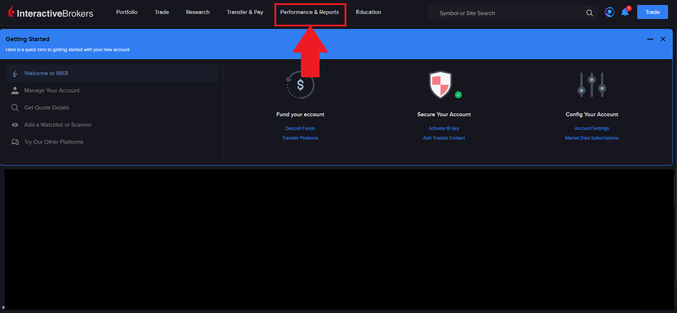Click the blue Trade button
The height and width of the screenshot is (313, 677).
(x=652, y=12)
